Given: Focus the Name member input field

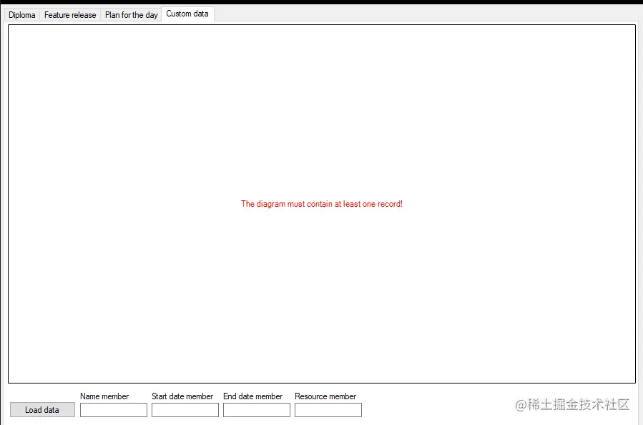Looking at the screenshot, I should coord(114,410).
